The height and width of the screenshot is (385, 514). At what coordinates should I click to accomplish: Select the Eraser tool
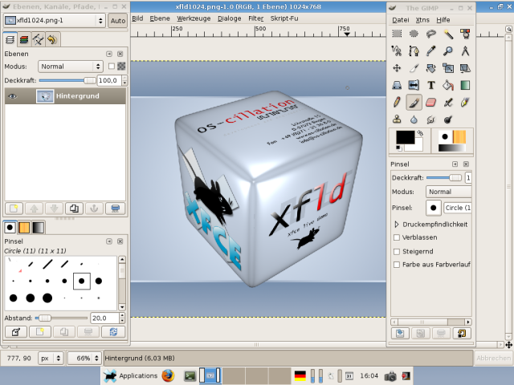(x=430, y=103)
